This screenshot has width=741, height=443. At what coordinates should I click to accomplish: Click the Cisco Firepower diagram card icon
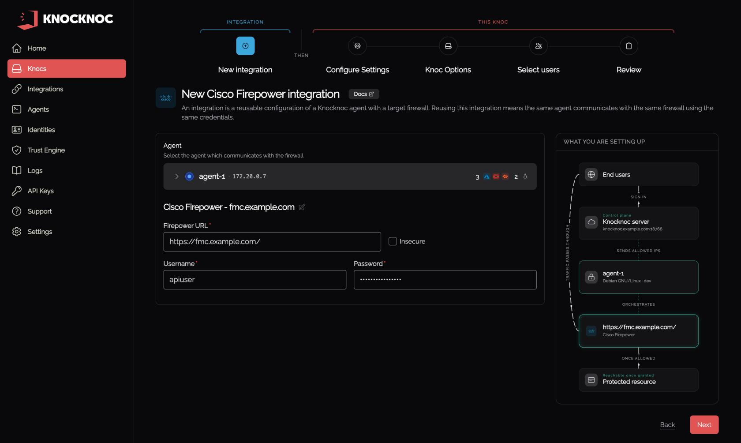(x=591, y=331)
